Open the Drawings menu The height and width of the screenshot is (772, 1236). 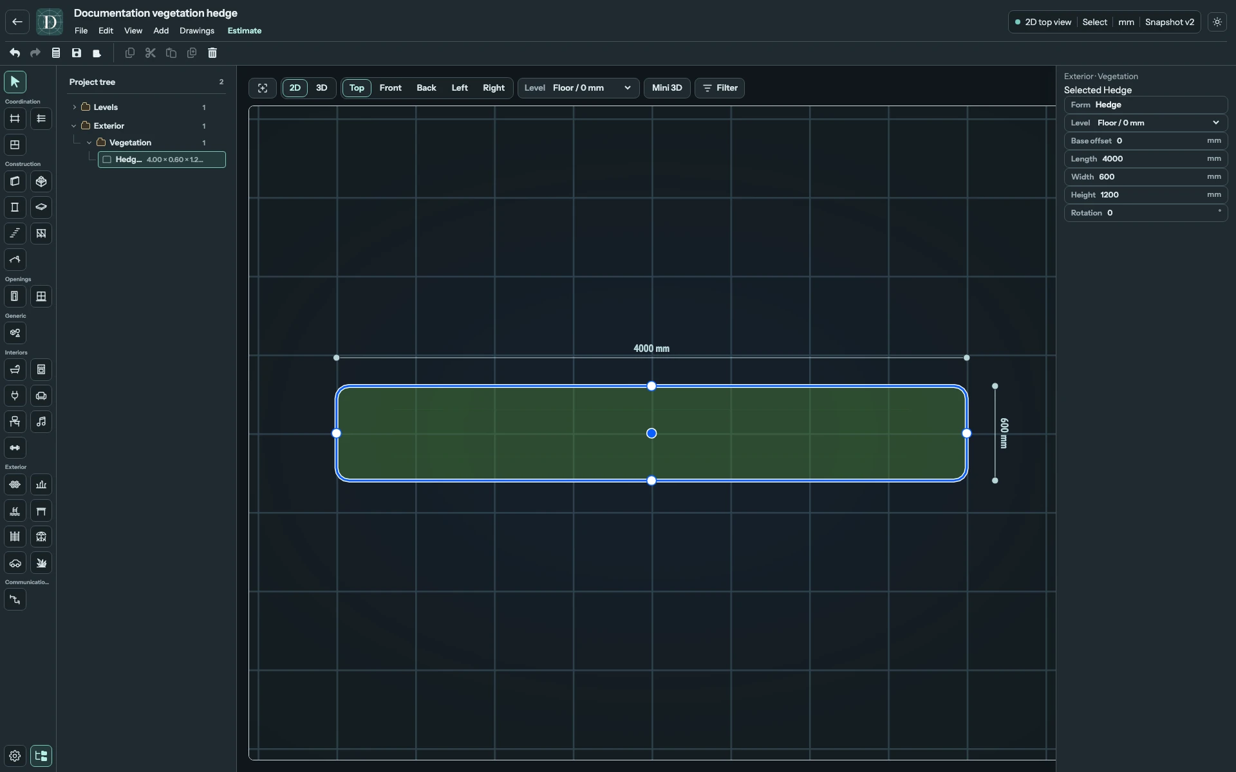coord(197,31)
